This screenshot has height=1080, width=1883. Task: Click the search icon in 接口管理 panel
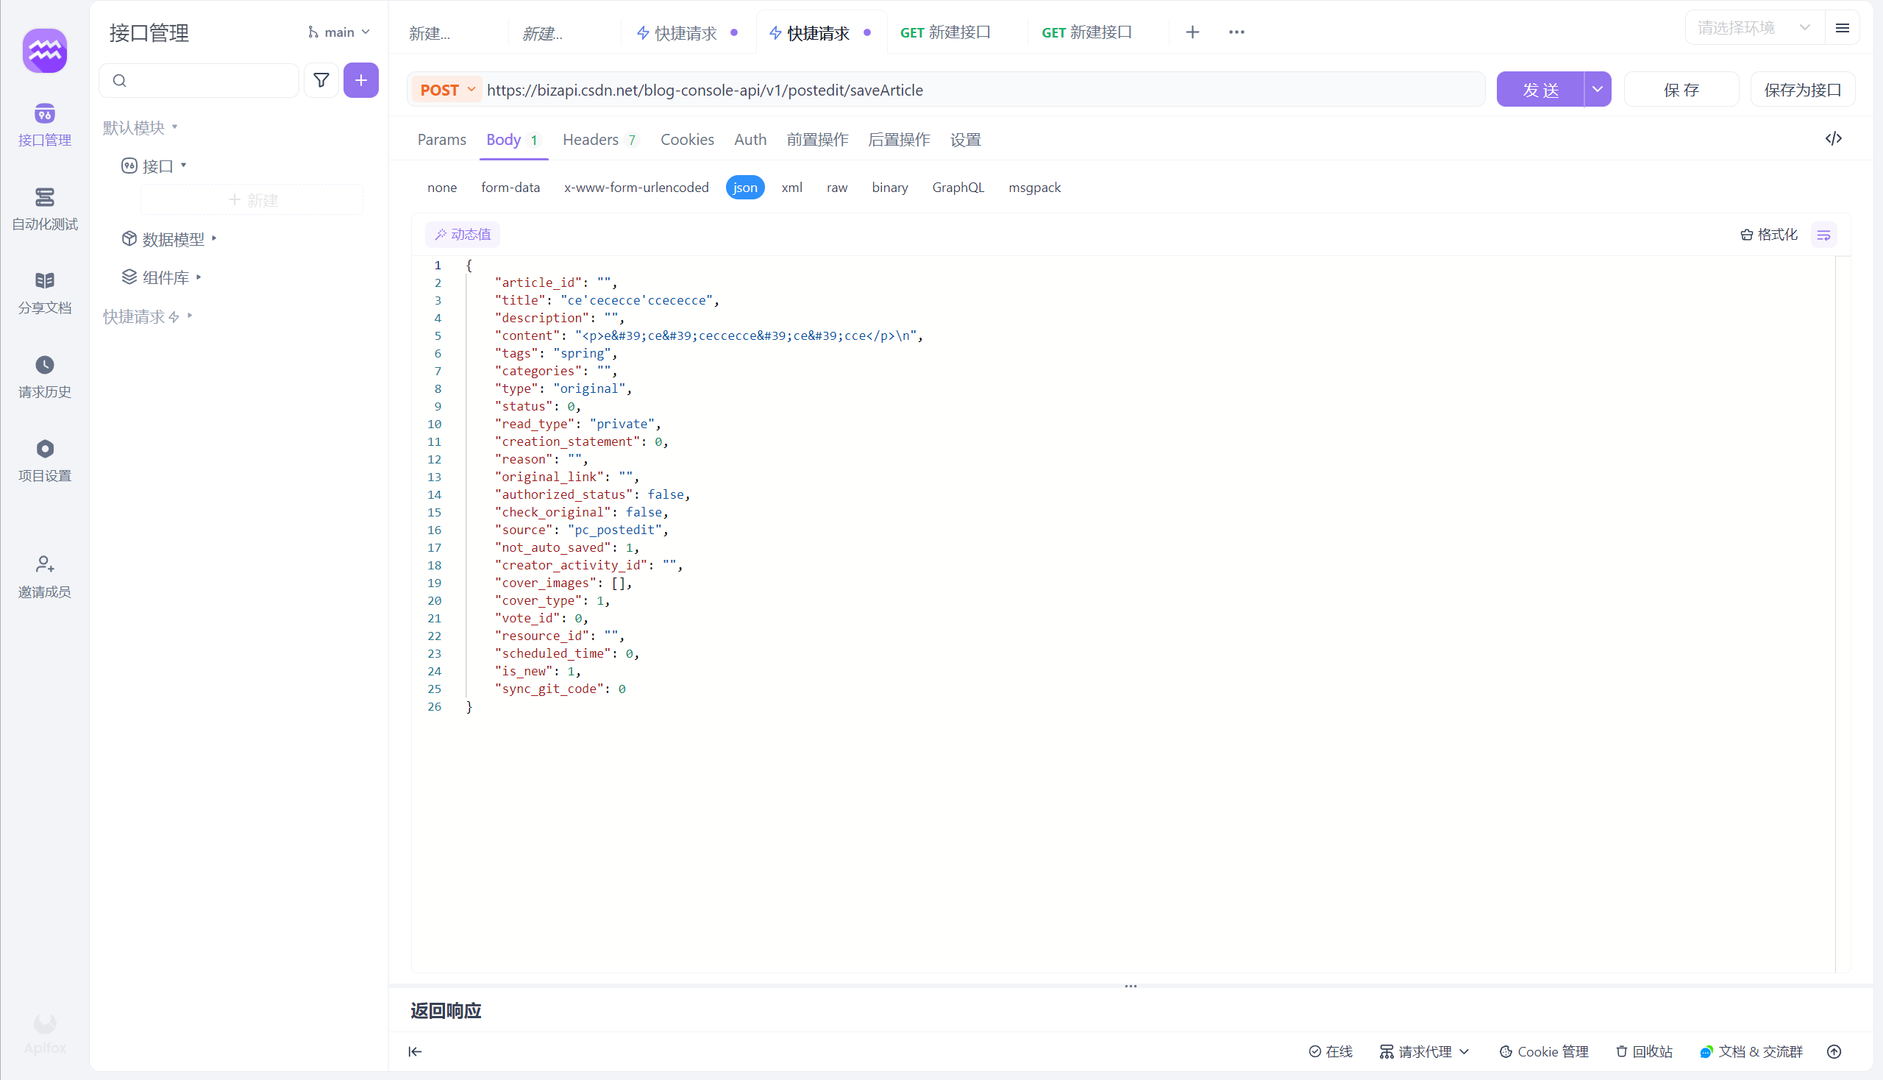120,80
